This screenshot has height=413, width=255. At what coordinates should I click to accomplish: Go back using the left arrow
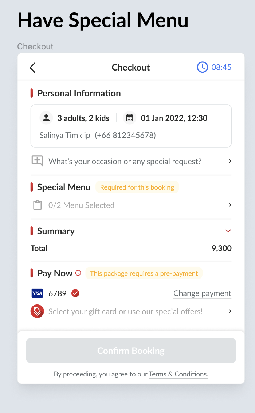pyautogui.click(x=32, y=68)
